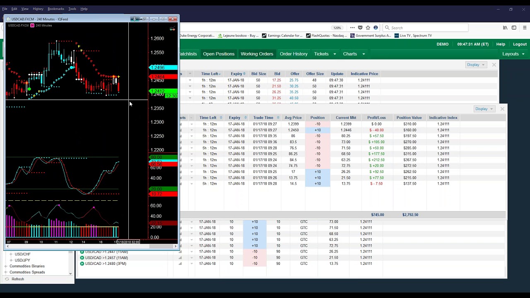530x298 pixels.
Task: Sort by Bid Size column header
Action: 259,74
